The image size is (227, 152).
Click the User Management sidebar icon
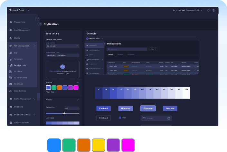coord(11,30)
